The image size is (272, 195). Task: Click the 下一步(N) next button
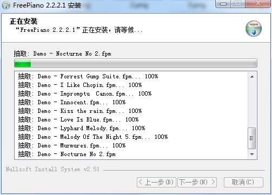pyautogui.click(x=197, y=183)
